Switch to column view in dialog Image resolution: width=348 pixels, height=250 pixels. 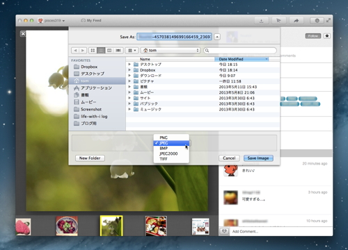(109, 50)
